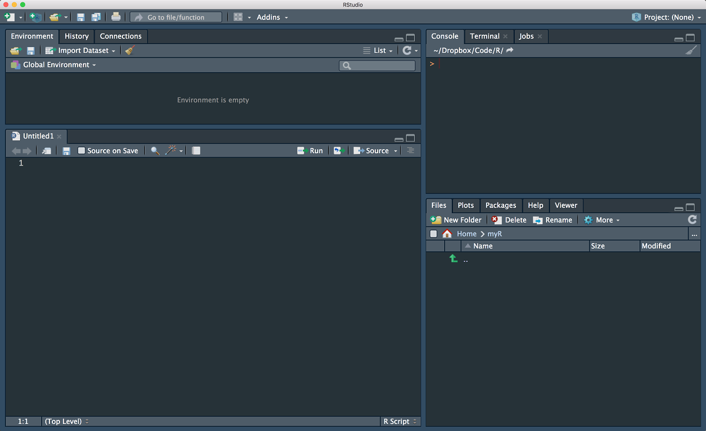Click the save all documents icon
The width and height of the screenshot is (706, 431).
pyautogui.click(x=96, y=17)
